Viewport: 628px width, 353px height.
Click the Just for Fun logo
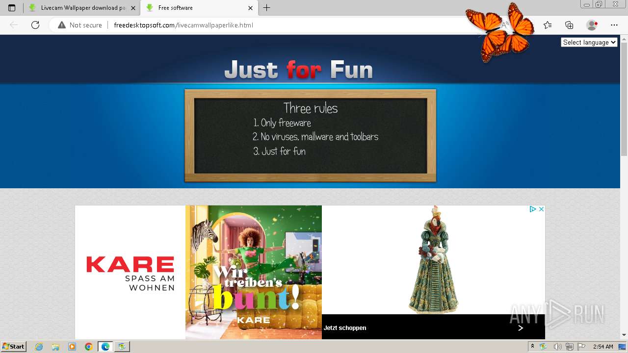pos(298,70)
